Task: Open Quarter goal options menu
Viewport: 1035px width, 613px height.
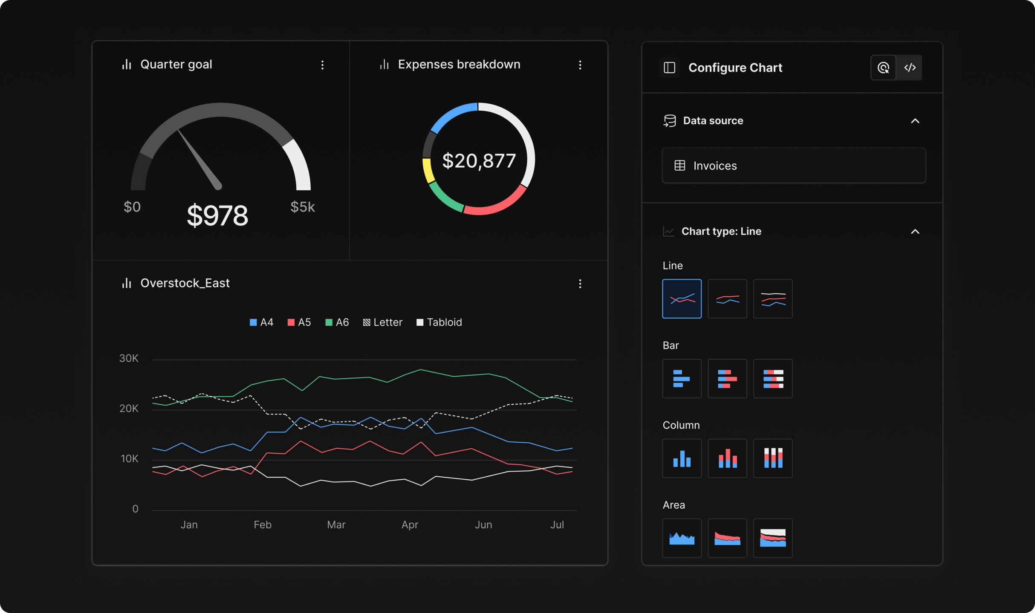Action: (x=322, y=65)
